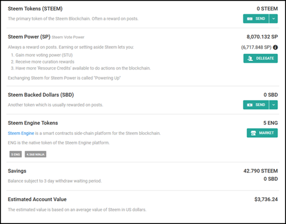Image resolution: width=286 pixels, height=224 pixels.
Task: Click the Delegate button for Steem Power
Action: tap(260, 58)
